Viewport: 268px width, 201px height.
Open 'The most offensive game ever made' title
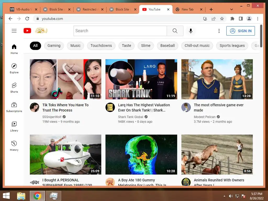click(x=219, y=108)
